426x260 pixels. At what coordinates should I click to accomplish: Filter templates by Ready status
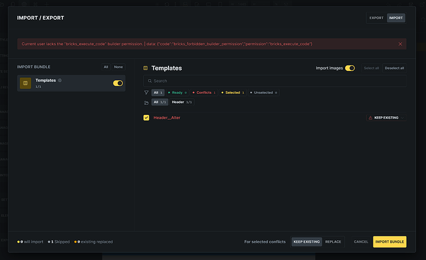177,93
